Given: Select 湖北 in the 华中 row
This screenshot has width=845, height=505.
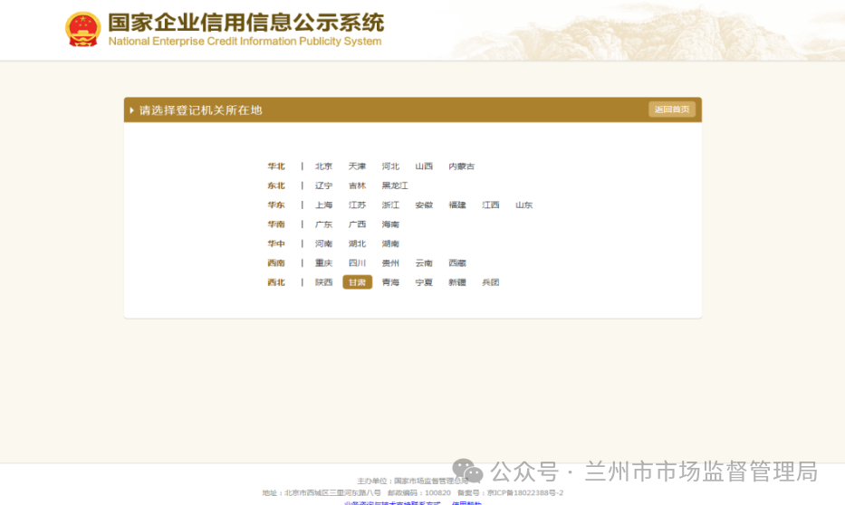Looking at the screenshot, I should [357, 244].
